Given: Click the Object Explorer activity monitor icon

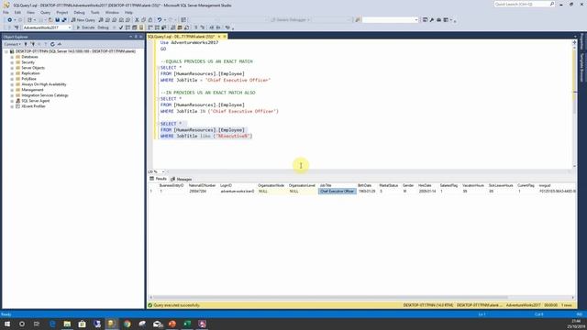Looking at the screenshot, I should [60, 44].
